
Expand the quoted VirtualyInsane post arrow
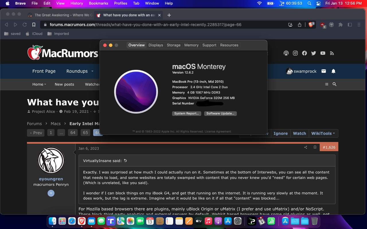tap(125, 161)
